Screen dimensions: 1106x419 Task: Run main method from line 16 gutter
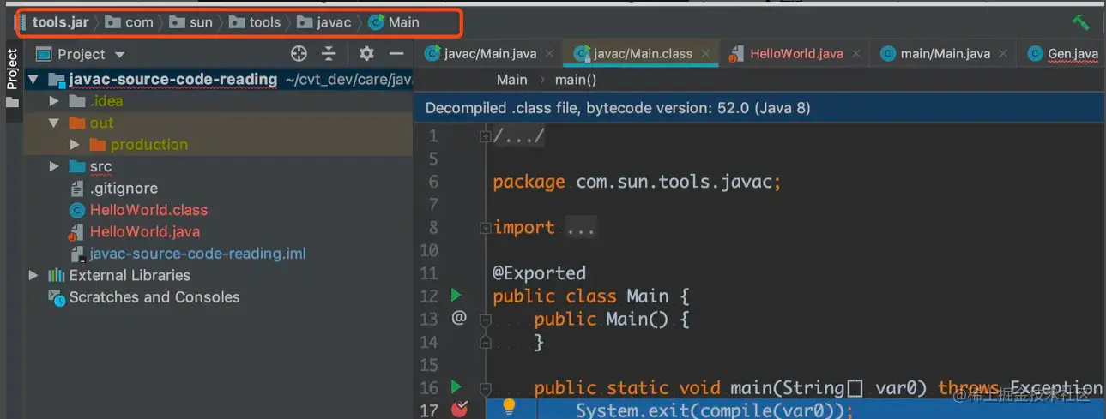click(456, 387)
